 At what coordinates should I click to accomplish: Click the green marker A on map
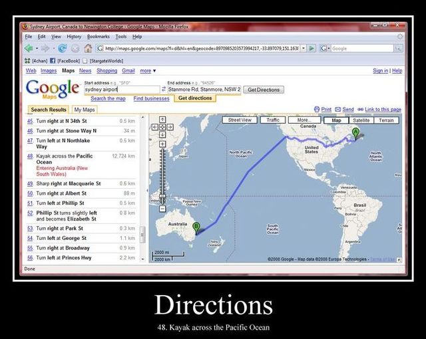(x=355, y=134)
